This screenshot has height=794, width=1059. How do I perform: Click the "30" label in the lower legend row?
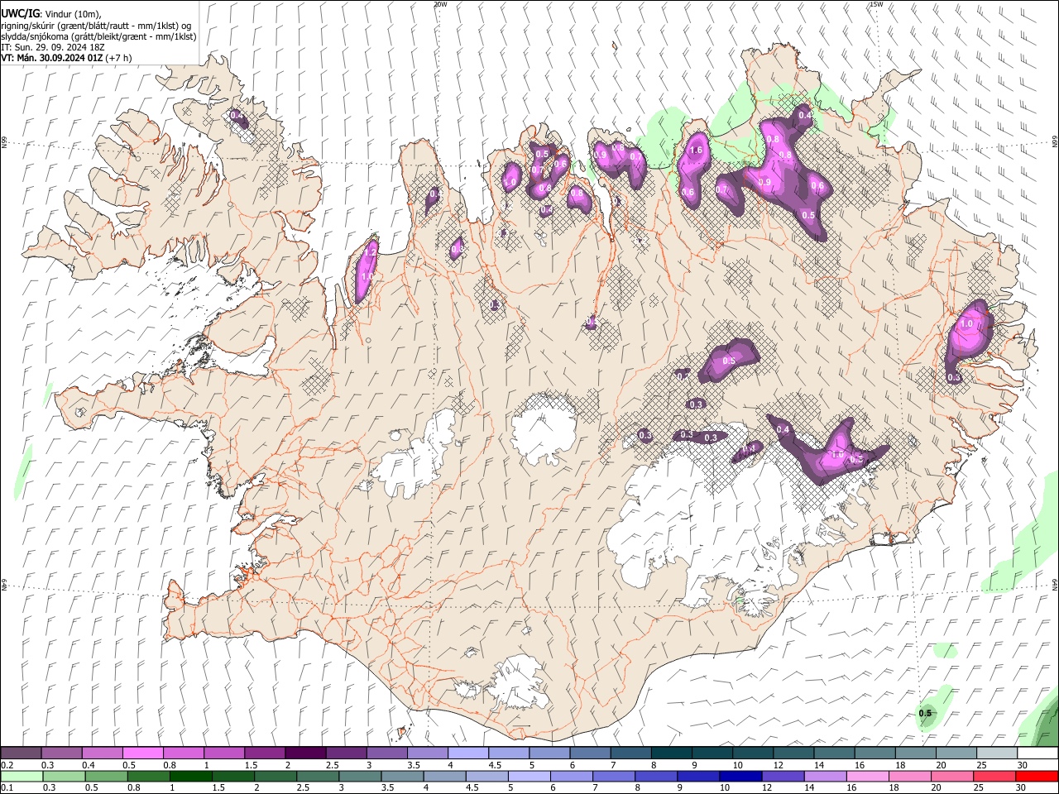(1020, 787)
